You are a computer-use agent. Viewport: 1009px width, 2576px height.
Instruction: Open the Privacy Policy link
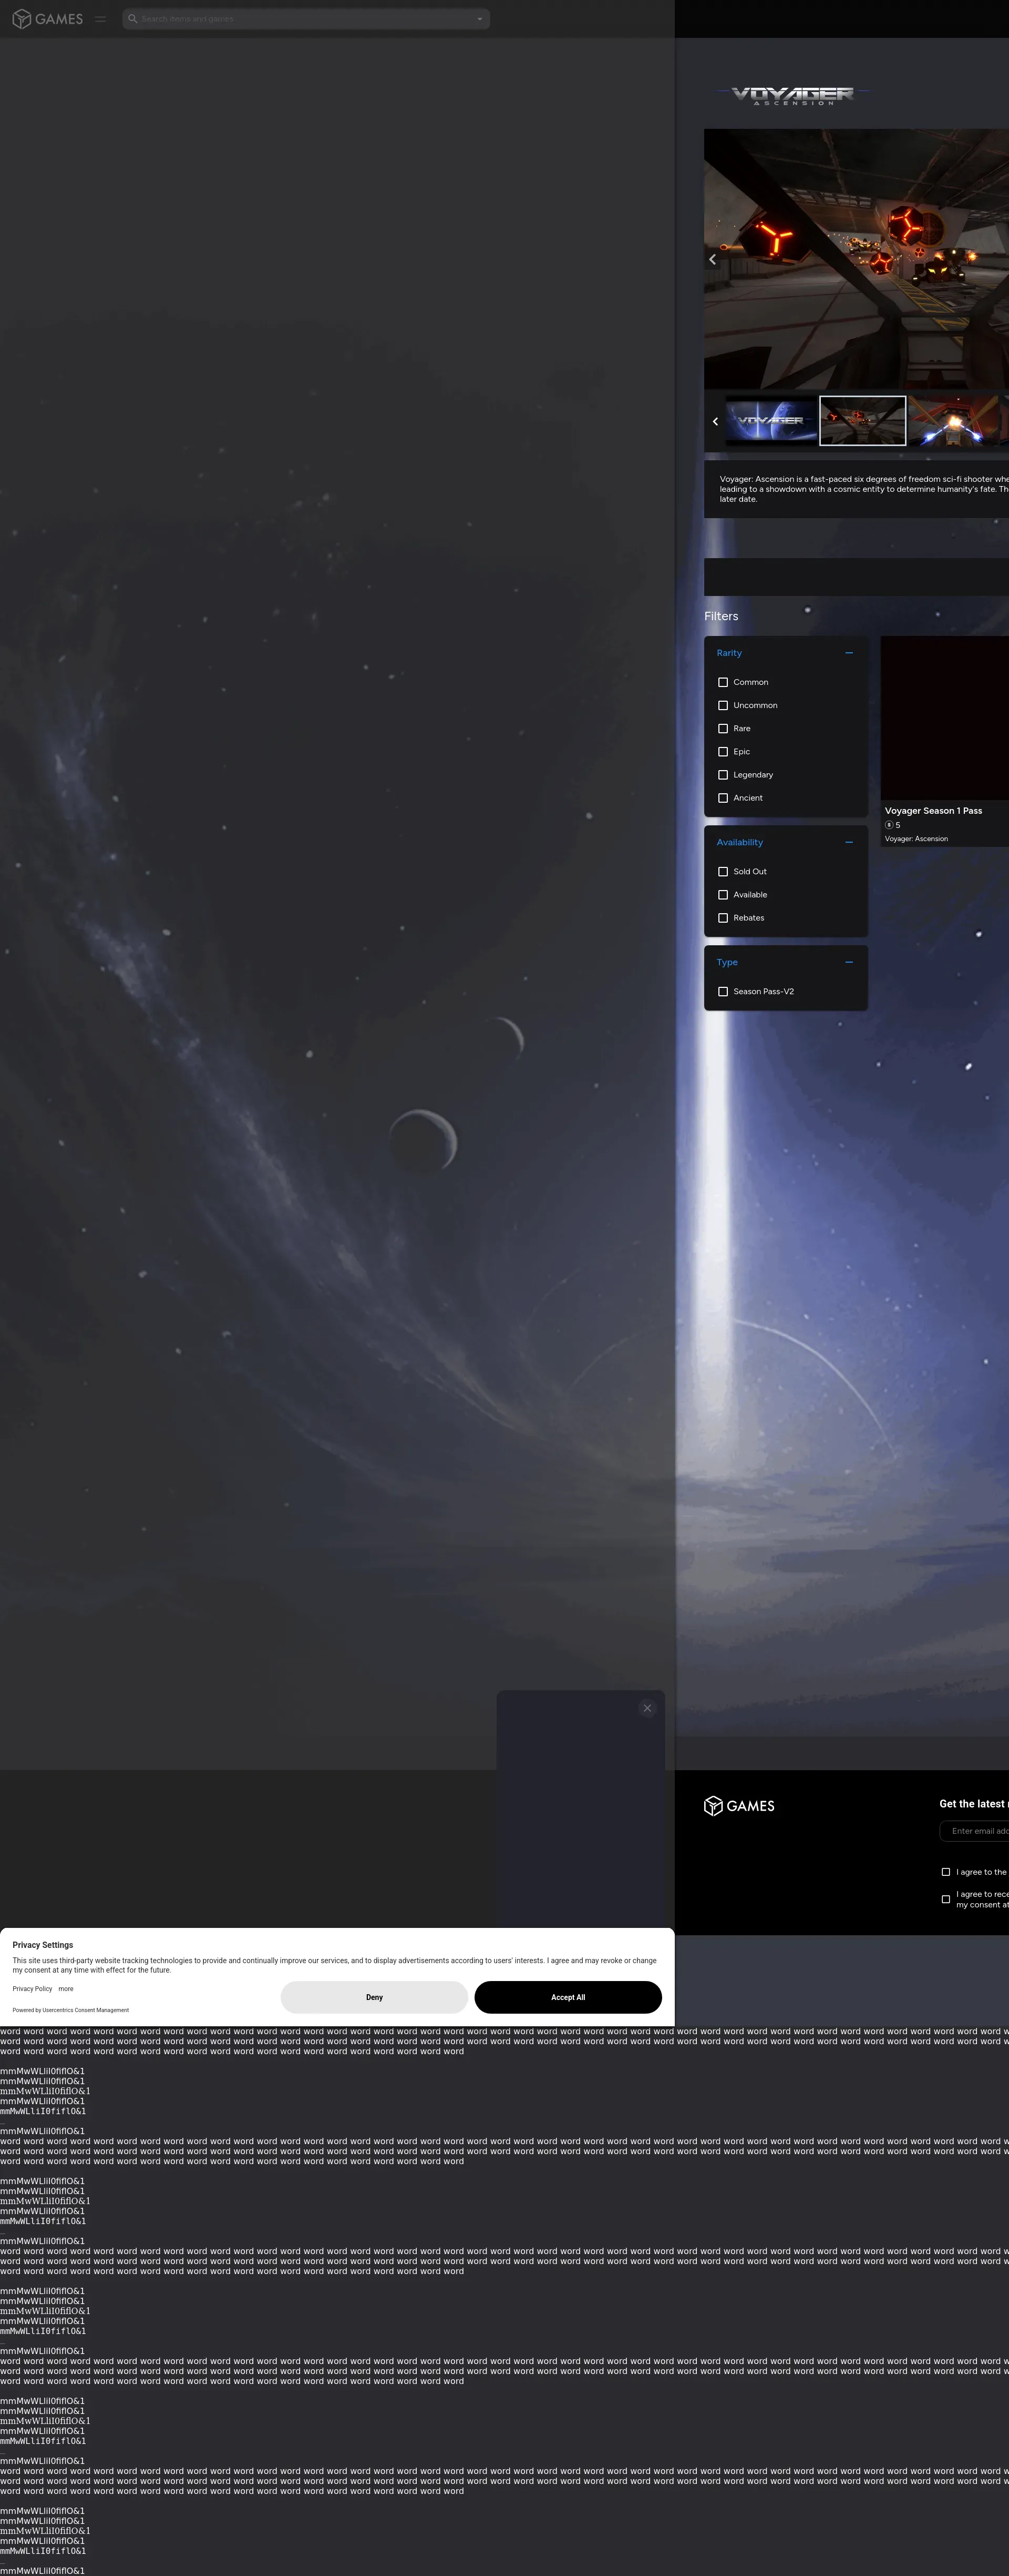point(32,1989)
